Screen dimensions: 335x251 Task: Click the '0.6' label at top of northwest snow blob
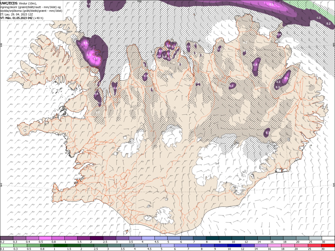coord(85,43)
